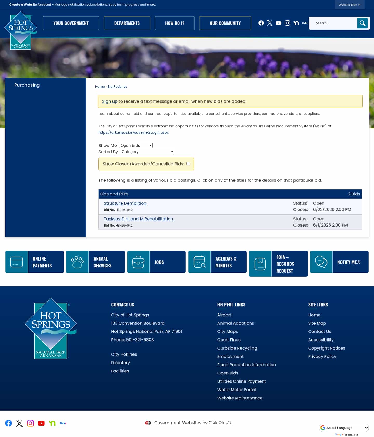Open Open Bids footer link
The image size is (374, 437).
pyautogui.click(x=228, y=373)
